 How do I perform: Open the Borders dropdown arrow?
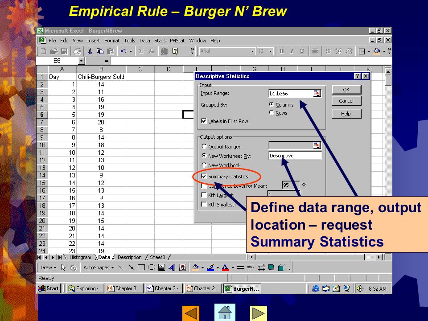coord(369,51)
